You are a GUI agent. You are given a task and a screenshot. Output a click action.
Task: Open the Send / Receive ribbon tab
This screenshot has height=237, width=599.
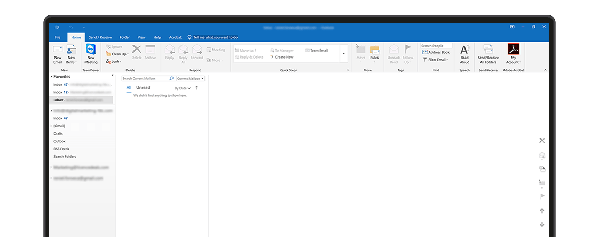pos(100,37)
